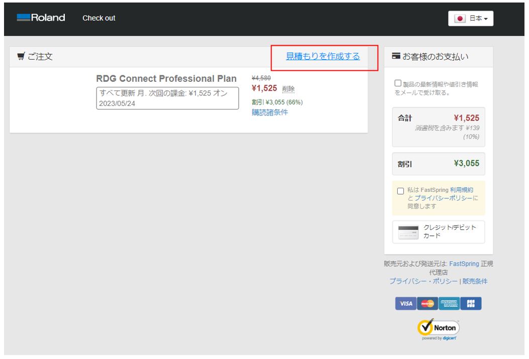
Task: Click the shopping cart icon beside ご注文
Action: click(x=21, y=56)
